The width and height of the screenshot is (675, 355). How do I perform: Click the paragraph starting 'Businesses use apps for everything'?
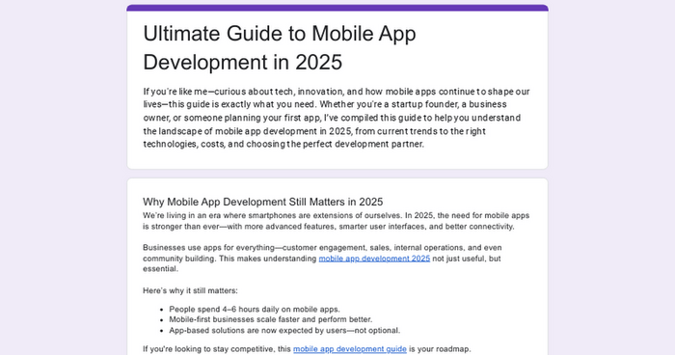[x=322, y=259]
